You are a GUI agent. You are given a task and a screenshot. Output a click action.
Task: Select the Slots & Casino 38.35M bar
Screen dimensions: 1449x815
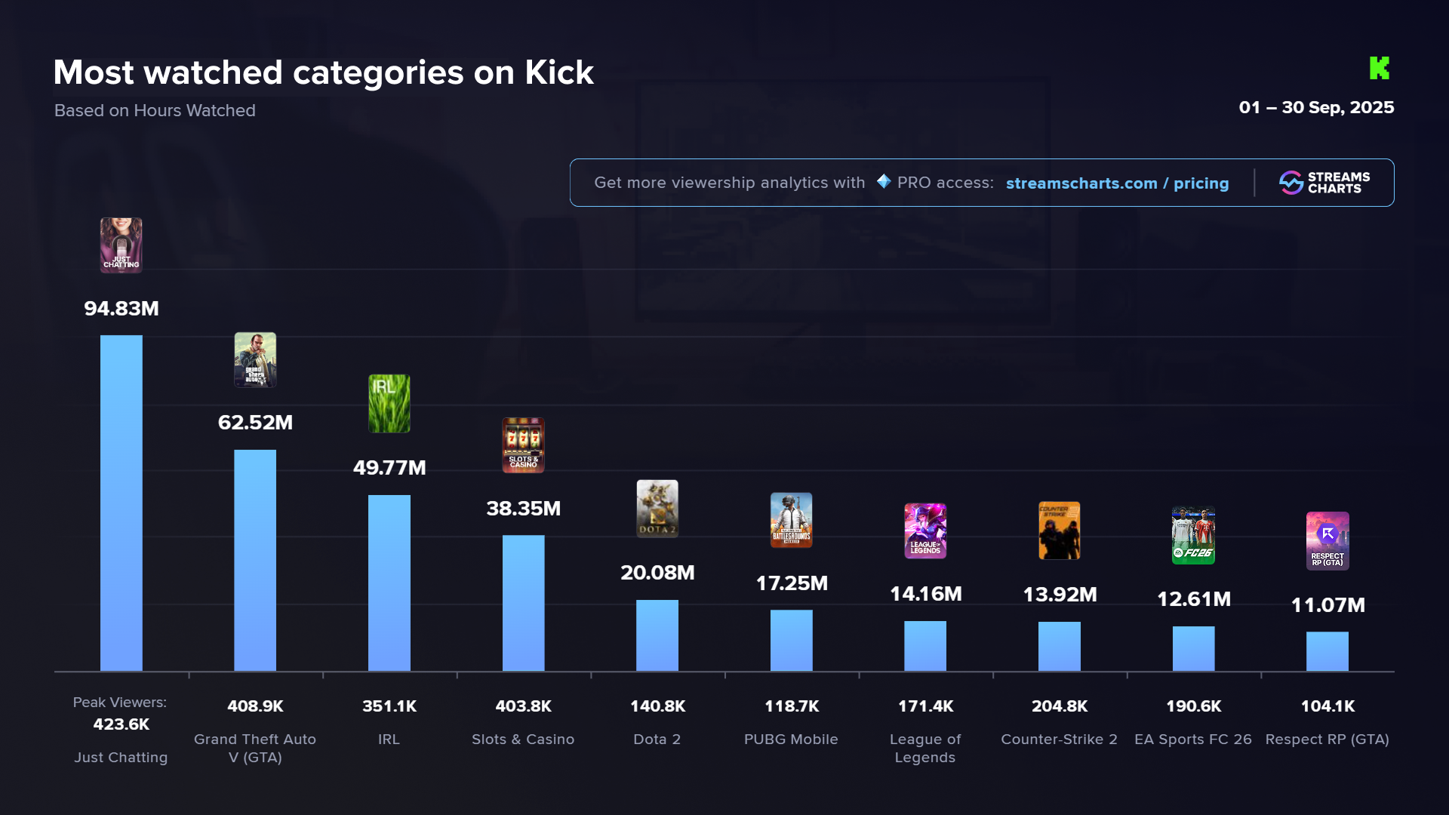click(x=523, y=603)
